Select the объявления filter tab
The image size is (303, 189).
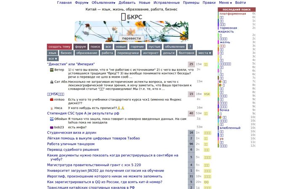[175, 47]
